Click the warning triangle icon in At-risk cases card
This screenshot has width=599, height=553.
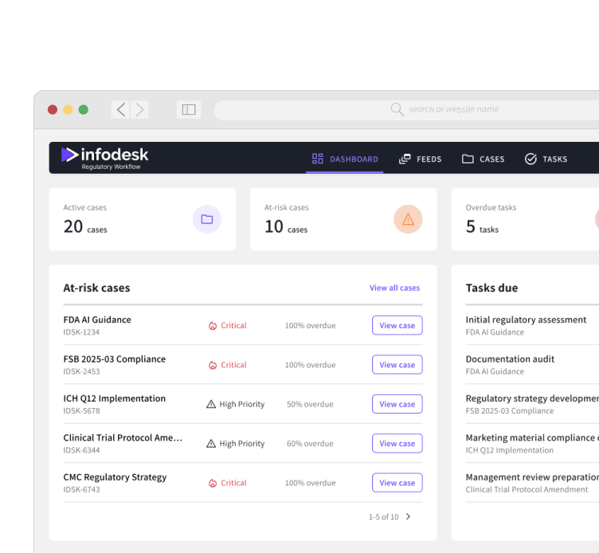pyautogui.click(x=408, y=219)
